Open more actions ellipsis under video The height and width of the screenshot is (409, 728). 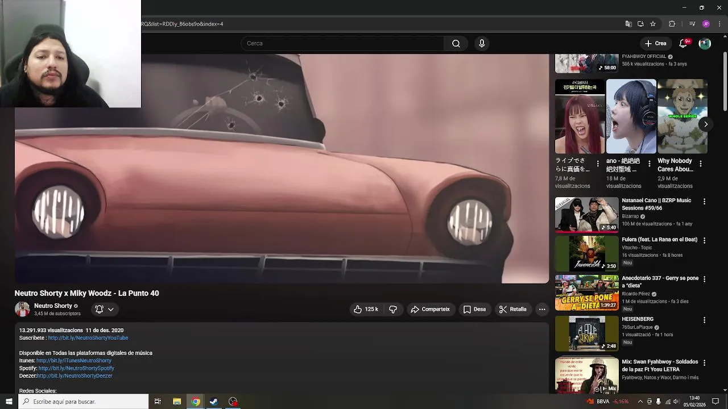click(542, 309)
